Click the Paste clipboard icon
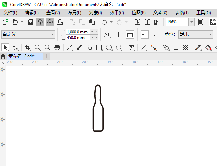This screenshot has width=217, height=166. 92,22
